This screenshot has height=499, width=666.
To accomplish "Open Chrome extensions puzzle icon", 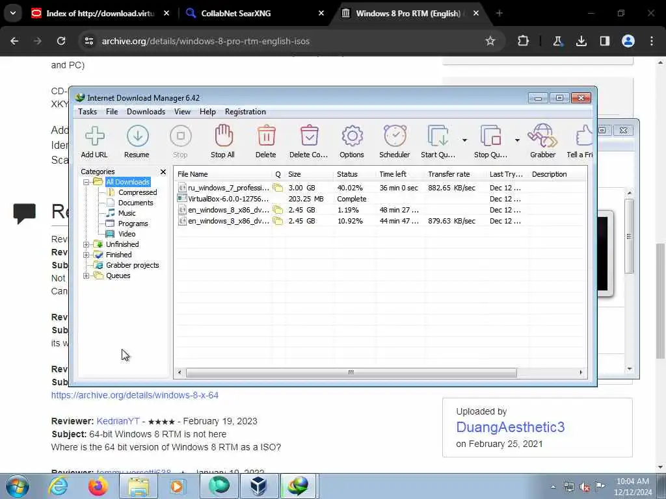I will 523,41.
